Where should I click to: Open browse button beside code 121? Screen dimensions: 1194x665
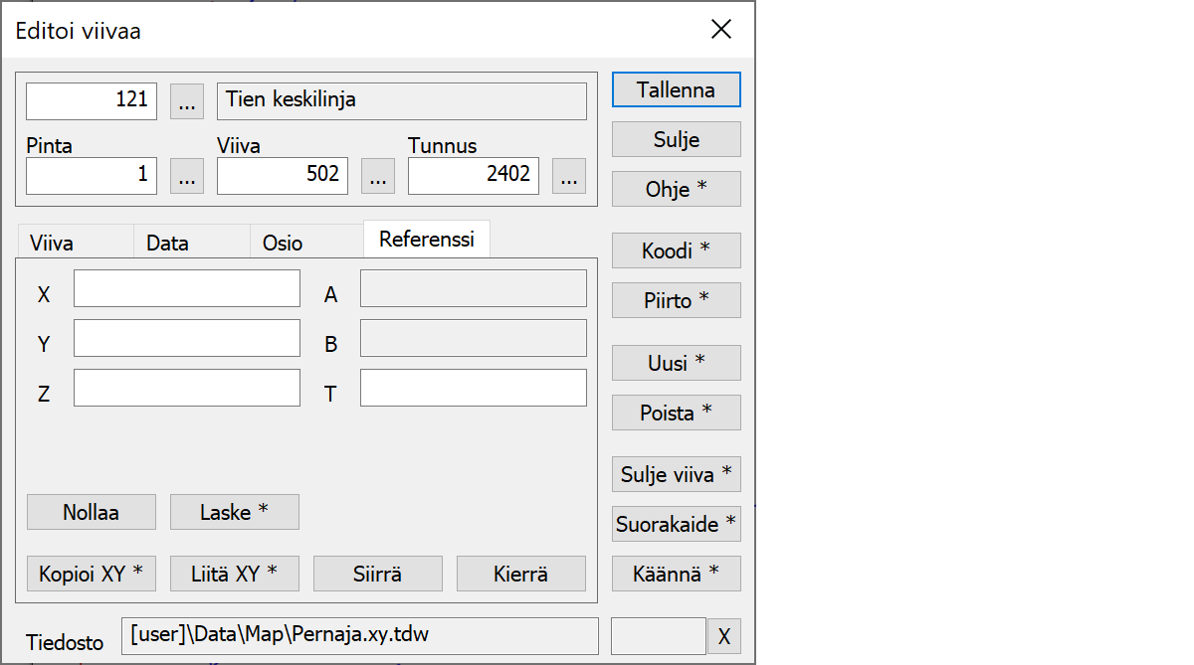pos(187,100)
